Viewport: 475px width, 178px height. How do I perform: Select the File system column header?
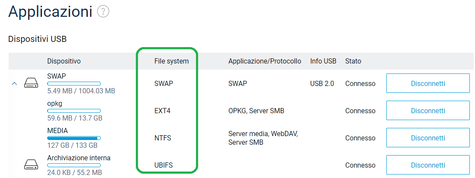171,61
